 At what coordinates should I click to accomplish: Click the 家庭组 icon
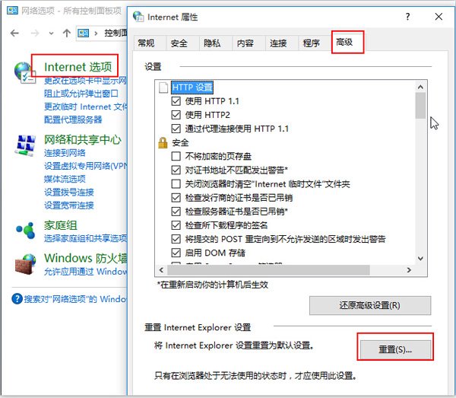click(x=26, y=231)
